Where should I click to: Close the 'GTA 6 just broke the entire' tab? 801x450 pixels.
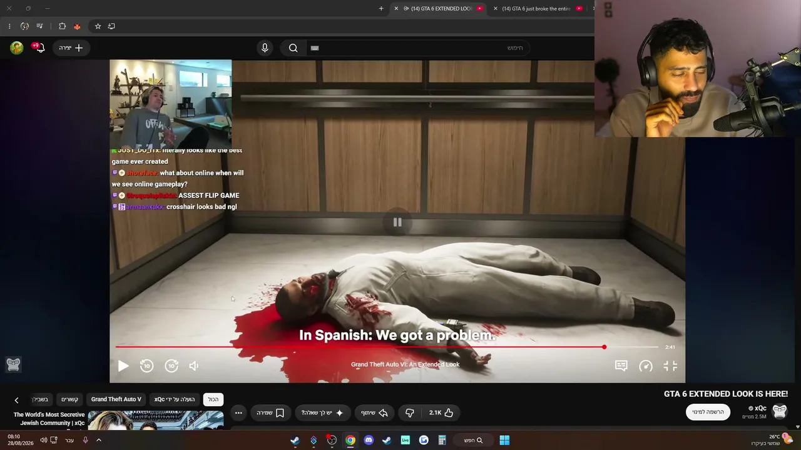tap(496, 9)
